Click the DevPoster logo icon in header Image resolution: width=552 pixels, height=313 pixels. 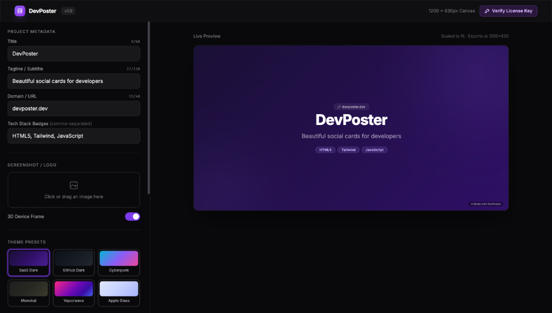coord(20,11)
